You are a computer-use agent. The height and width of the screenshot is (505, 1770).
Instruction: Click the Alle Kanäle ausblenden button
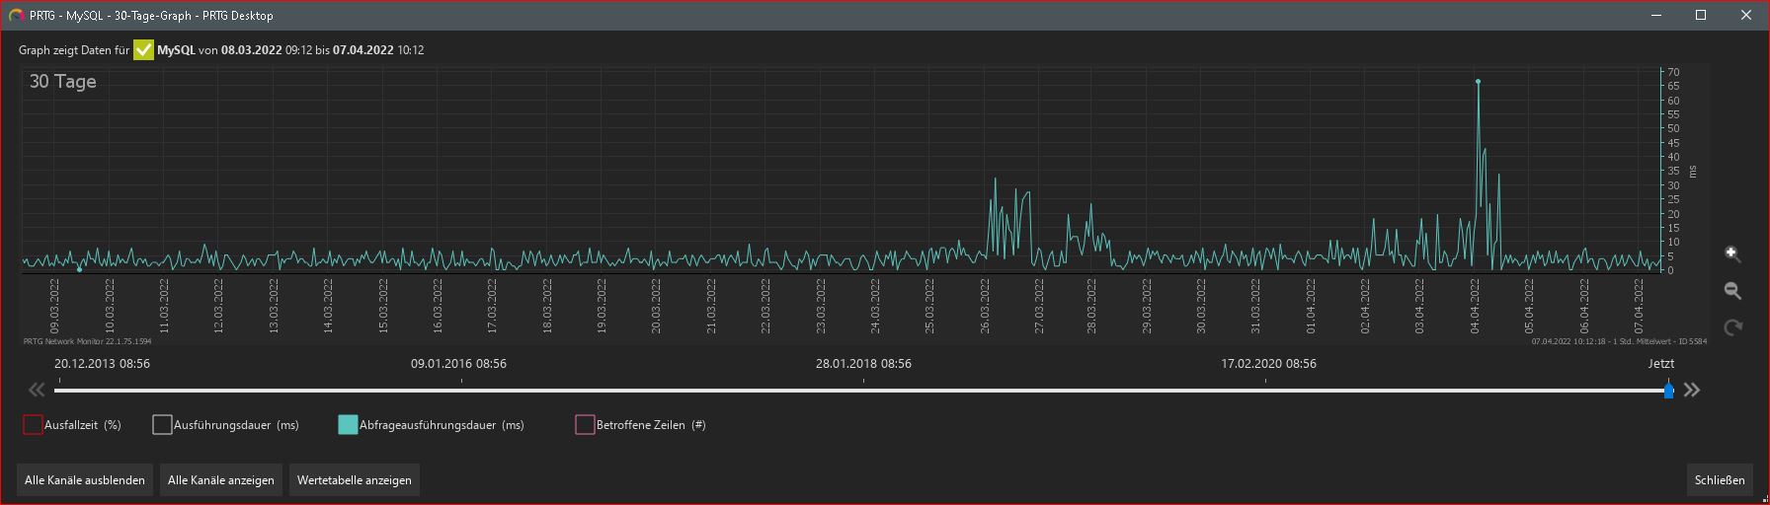click(85, 480)
